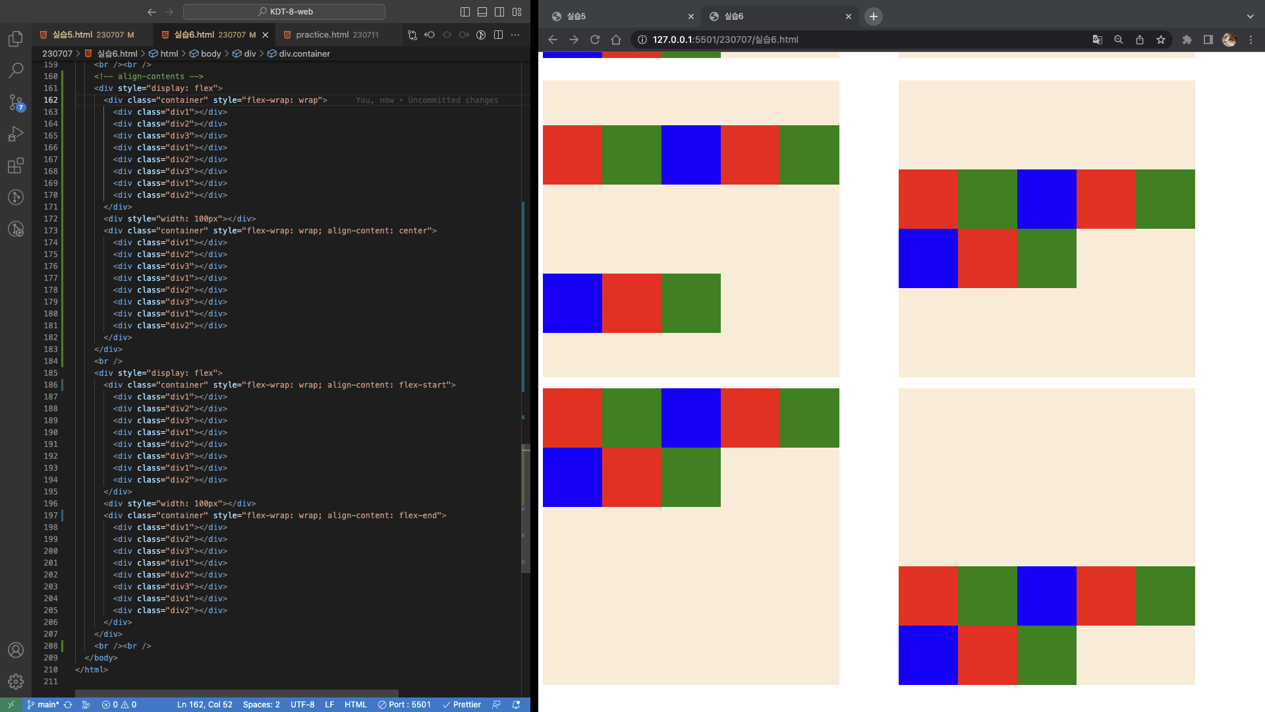Open More Actions ellipsis in editor toolbar
This screenshot has height=712, width=1265.
point(515,35)
